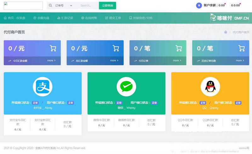Click the search magnifier icon
The width and height of the screenshot is (252, 154).
coord(50,5)
